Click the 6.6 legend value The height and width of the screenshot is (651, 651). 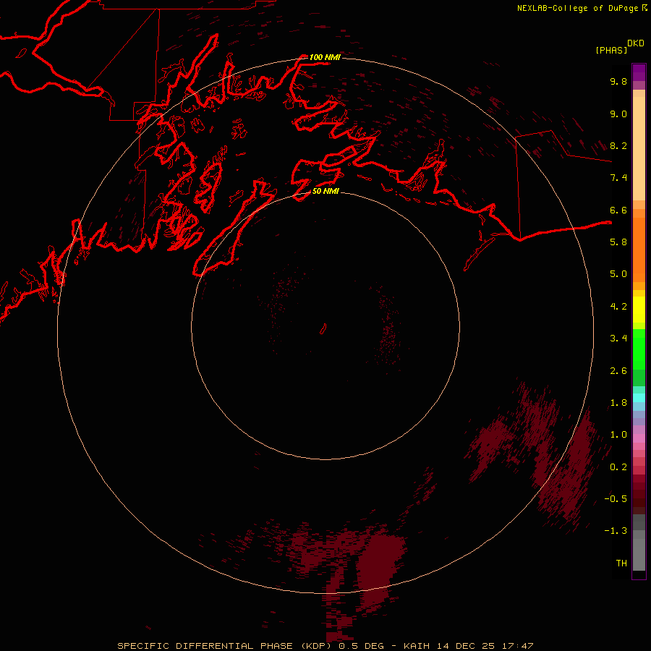pos(618,210)
